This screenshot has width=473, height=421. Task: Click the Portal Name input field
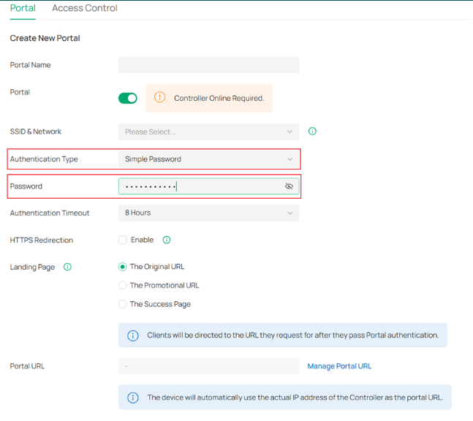[208, 65]
